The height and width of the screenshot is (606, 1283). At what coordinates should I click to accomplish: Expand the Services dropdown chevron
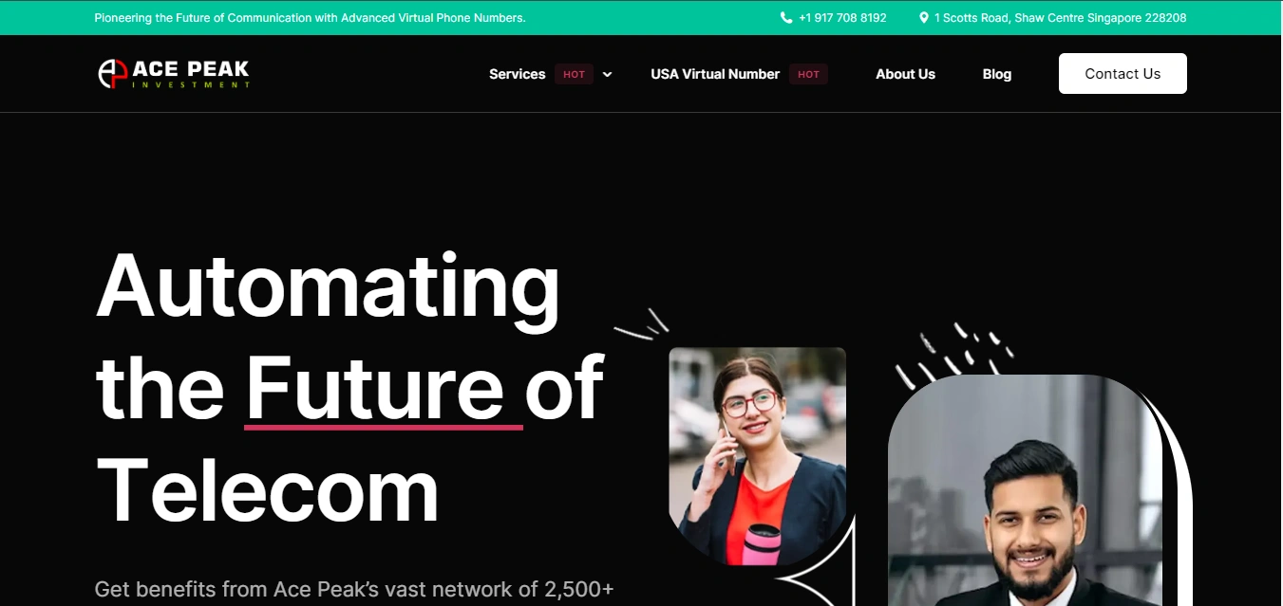(607, 74)
